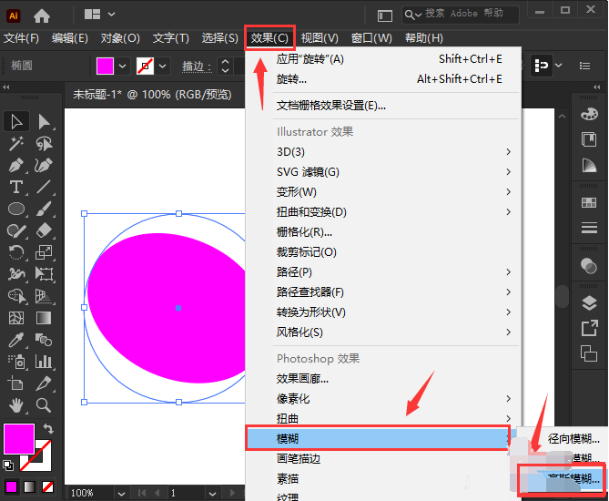
Task: Select the Zoom tool
Action: (x=44, y=405)
